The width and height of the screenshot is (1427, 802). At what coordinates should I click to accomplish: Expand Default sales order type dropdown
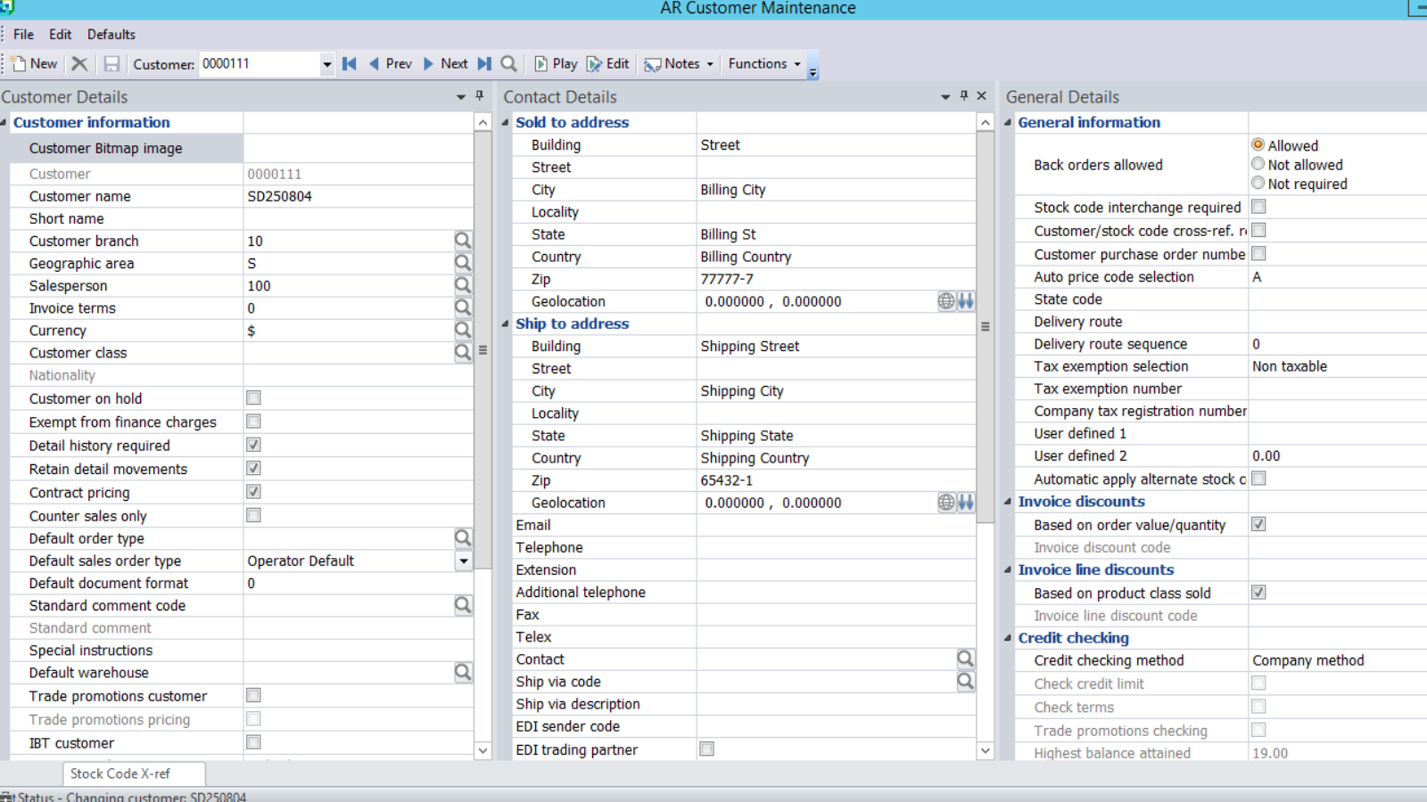tap(463, 561)
